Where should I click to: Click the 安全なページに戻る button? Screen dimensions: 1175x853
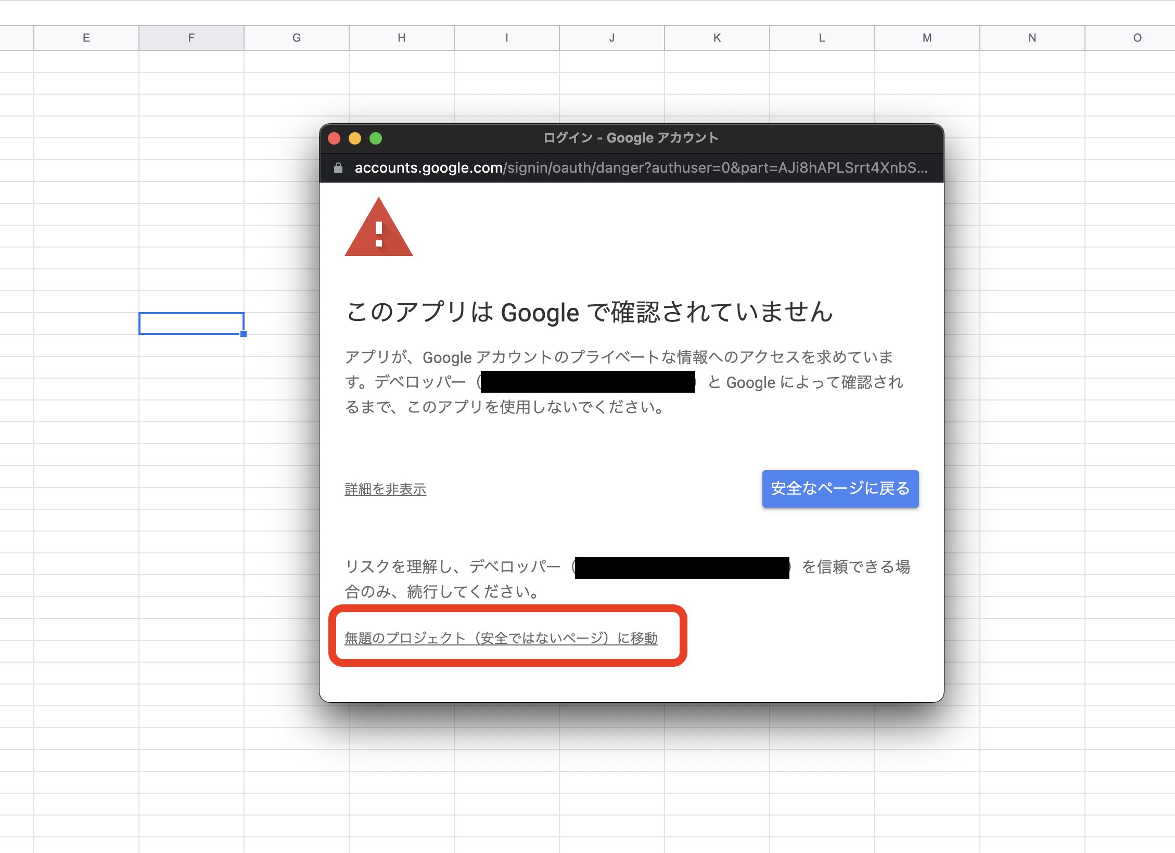point(840,488)
